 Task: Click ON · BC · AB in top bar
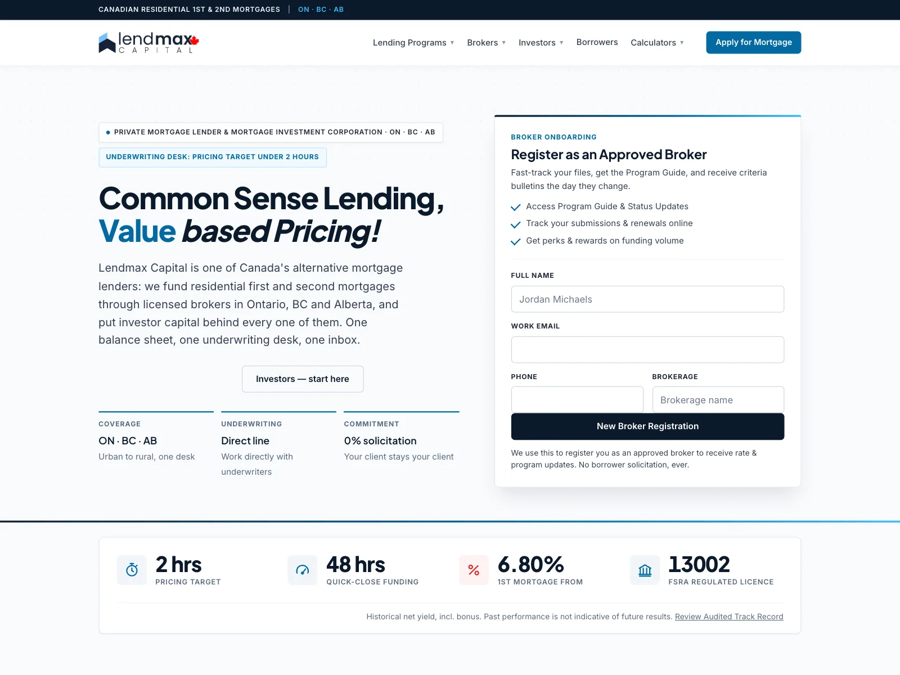321,10
